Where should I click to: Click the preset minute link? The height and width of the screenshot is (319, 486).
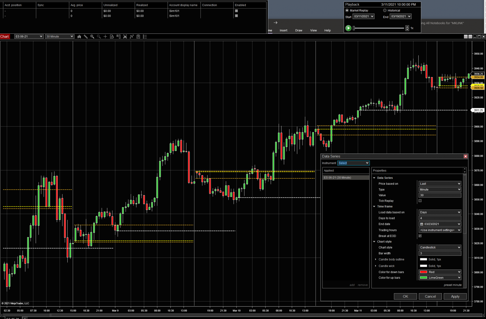coord(453,285)
